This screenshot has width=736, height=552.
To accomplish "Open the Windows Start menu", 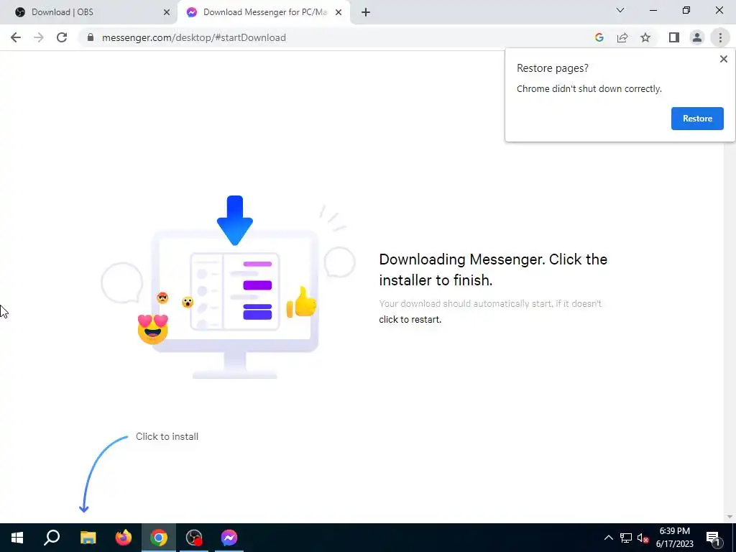I will pos(17,538).
